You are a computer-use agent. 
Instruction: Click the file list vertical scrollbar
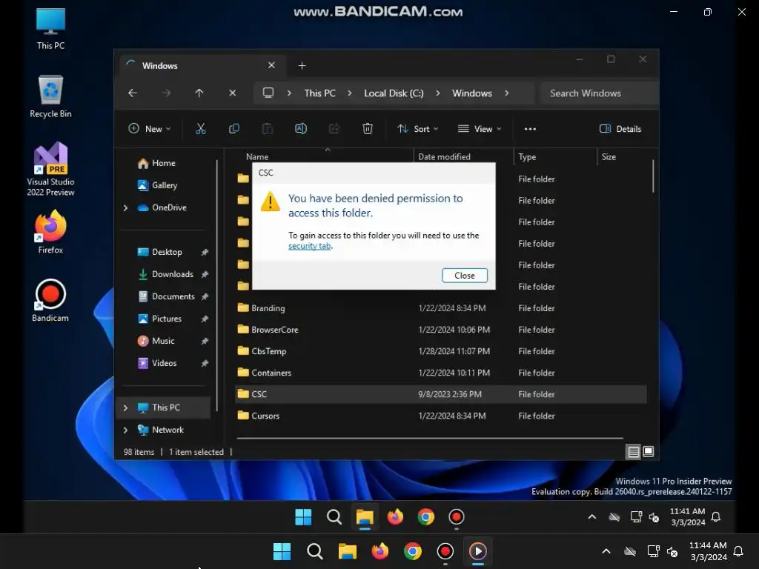(653, 176)
